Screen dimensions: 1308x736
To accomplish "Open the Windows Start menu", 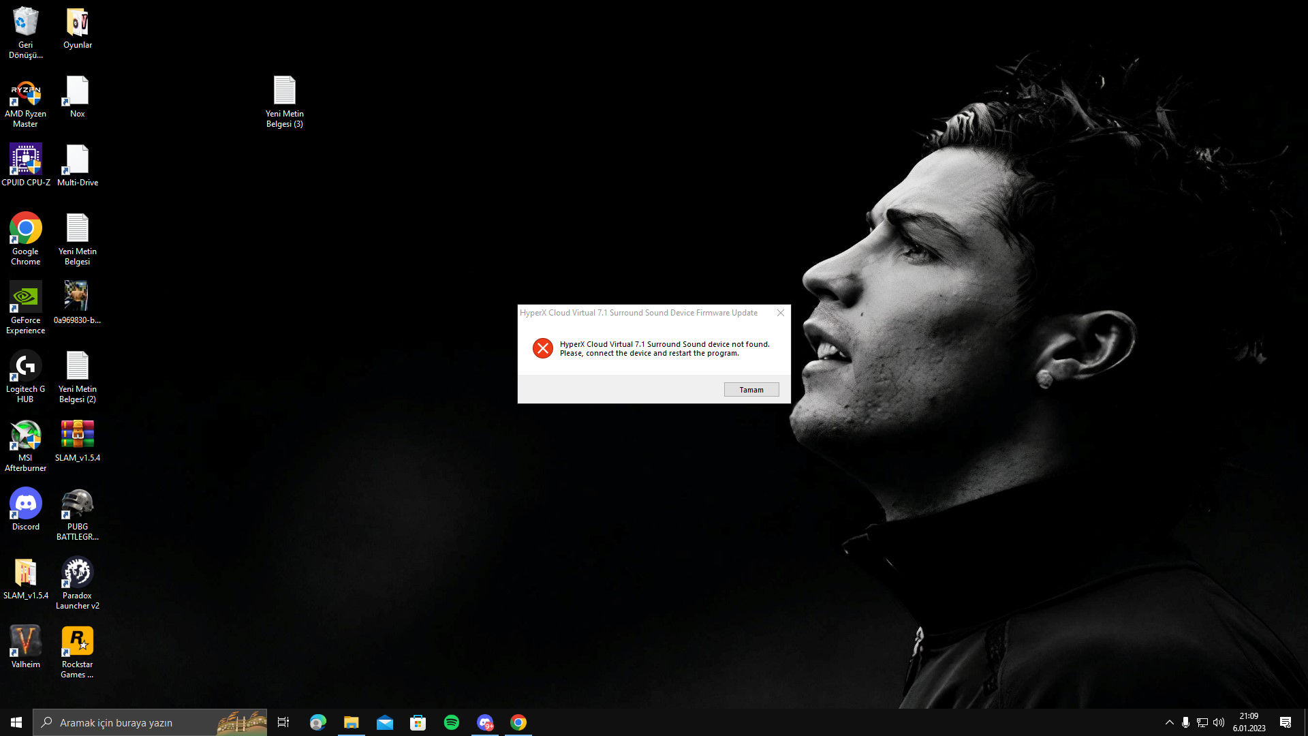I will (16, 722).
